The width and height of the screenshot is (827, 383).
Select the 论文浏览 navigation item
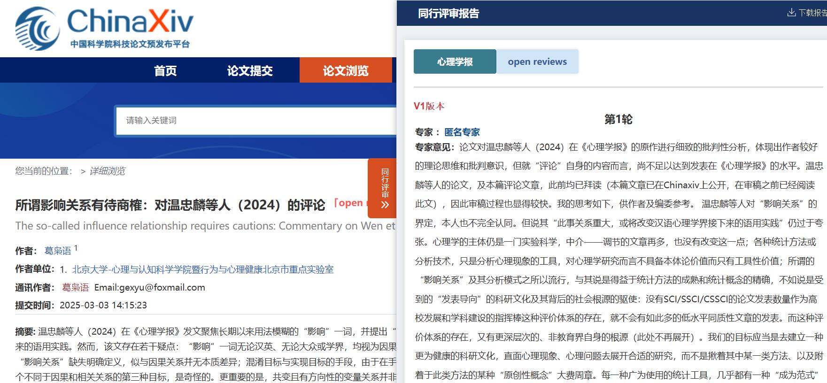346,70
